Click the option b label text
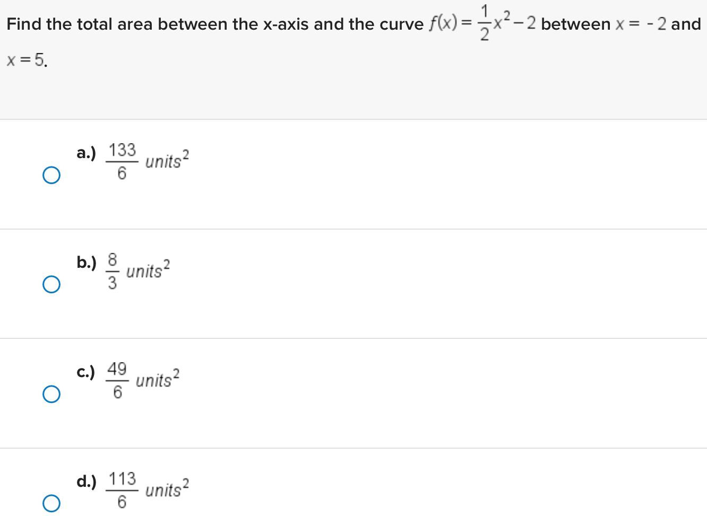 (x=86, y=262)
